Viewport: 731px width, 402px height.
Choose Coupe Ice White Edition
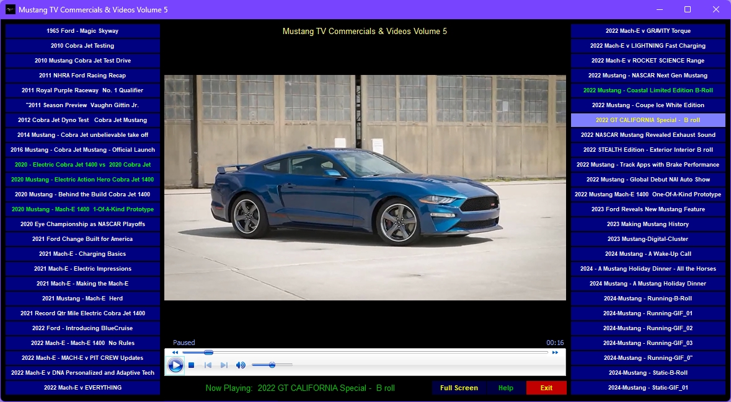click(x=648, y=105)
